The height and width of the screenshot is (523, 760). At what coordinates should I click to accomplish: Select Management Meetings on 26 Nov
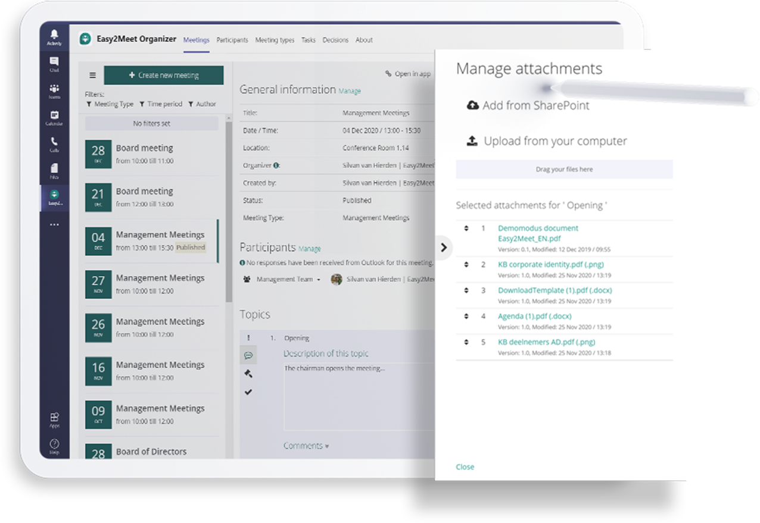tap(152, 328)
